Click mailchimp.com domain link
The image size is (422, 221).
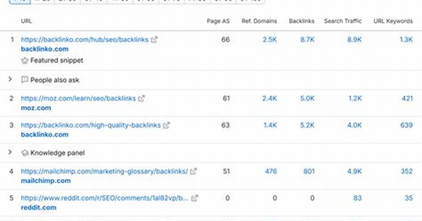click(x=46, y=181)
